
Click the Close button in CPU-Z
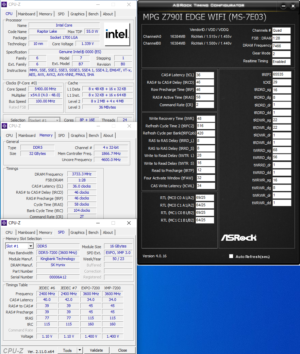point(122,350)
